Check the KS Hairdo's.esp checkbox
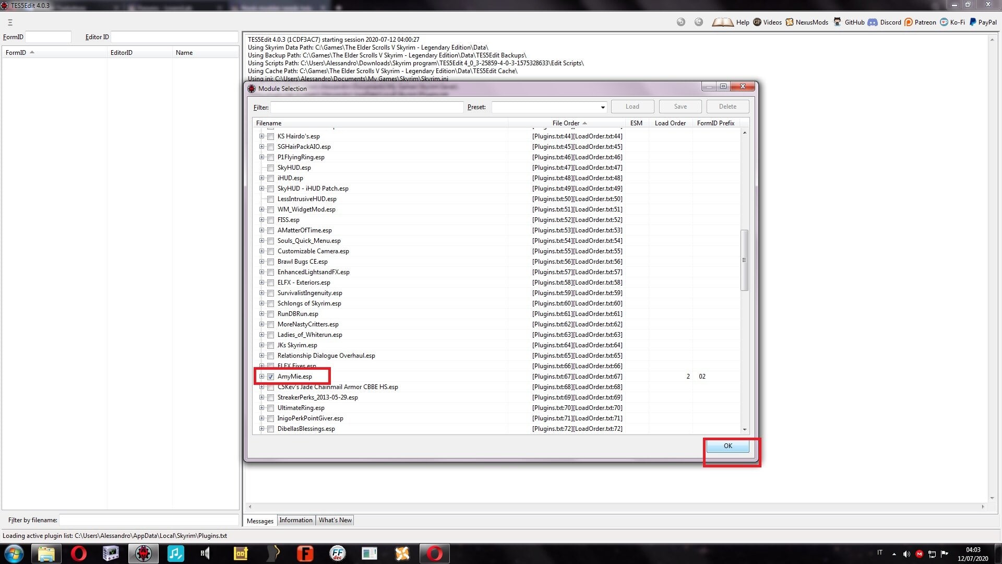 click(x=270, y=136)
